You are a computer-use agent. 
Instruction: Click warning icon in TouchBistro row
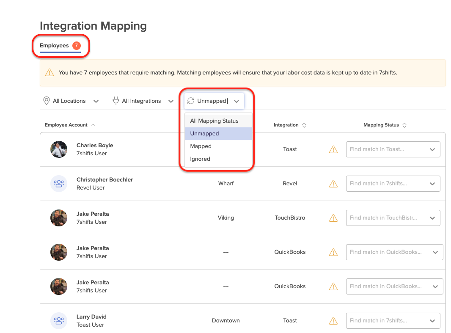[x=333, y=218]
